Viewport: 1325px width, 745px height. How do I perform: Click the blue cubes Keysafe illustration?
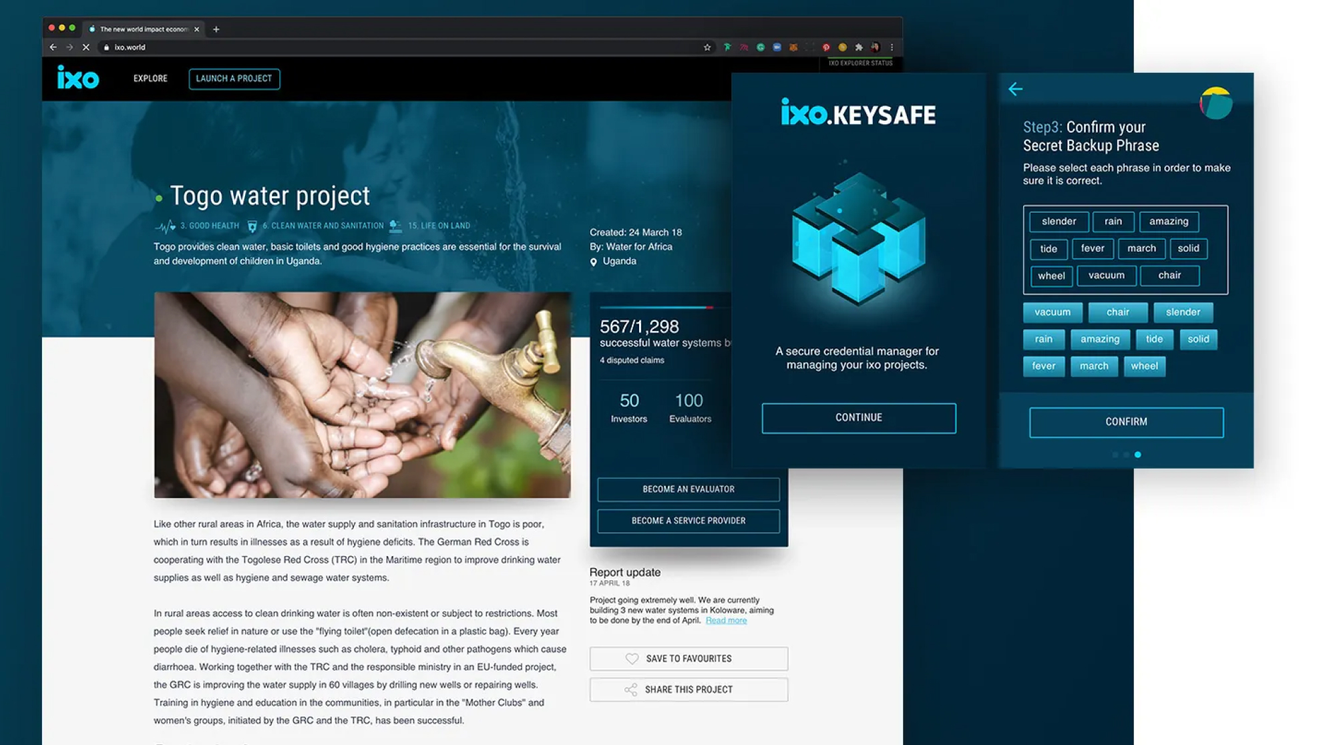859,238
